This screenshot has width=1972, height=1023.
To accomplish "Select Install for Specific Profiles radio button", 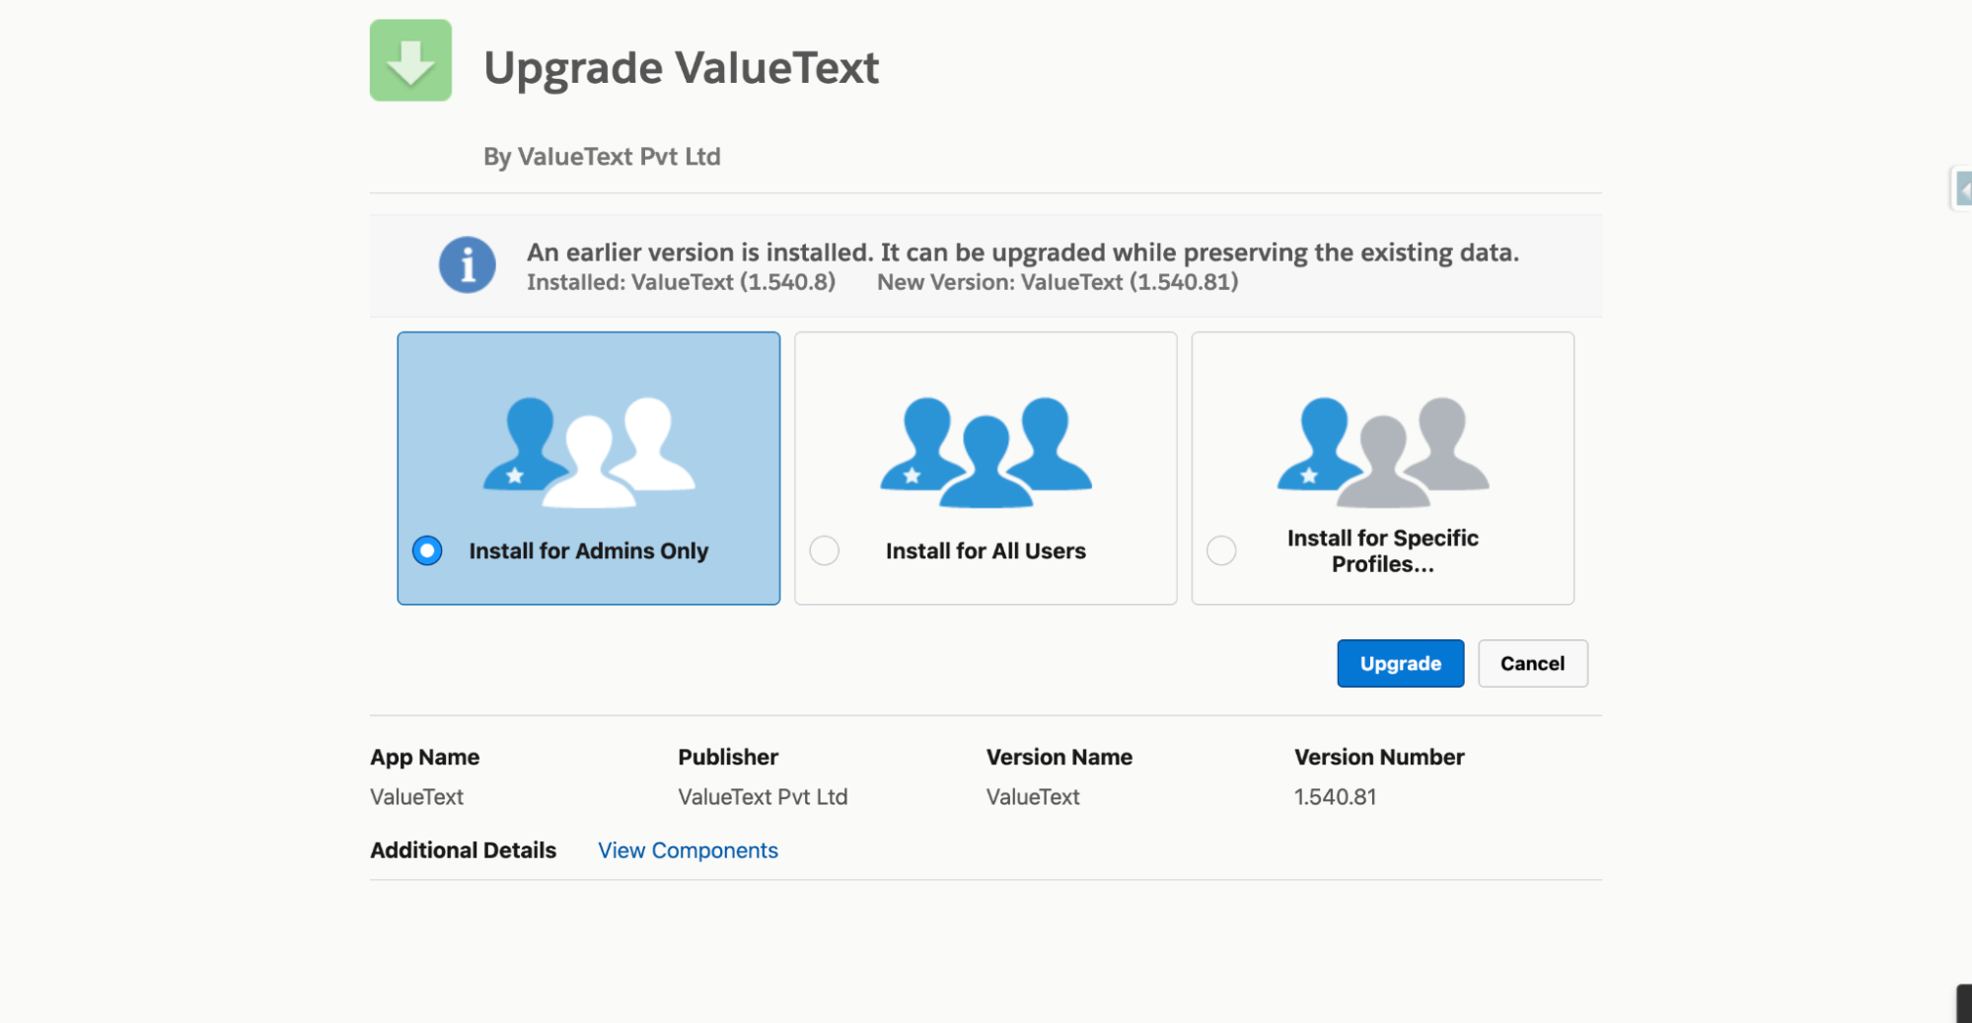I will [1221, 550].
